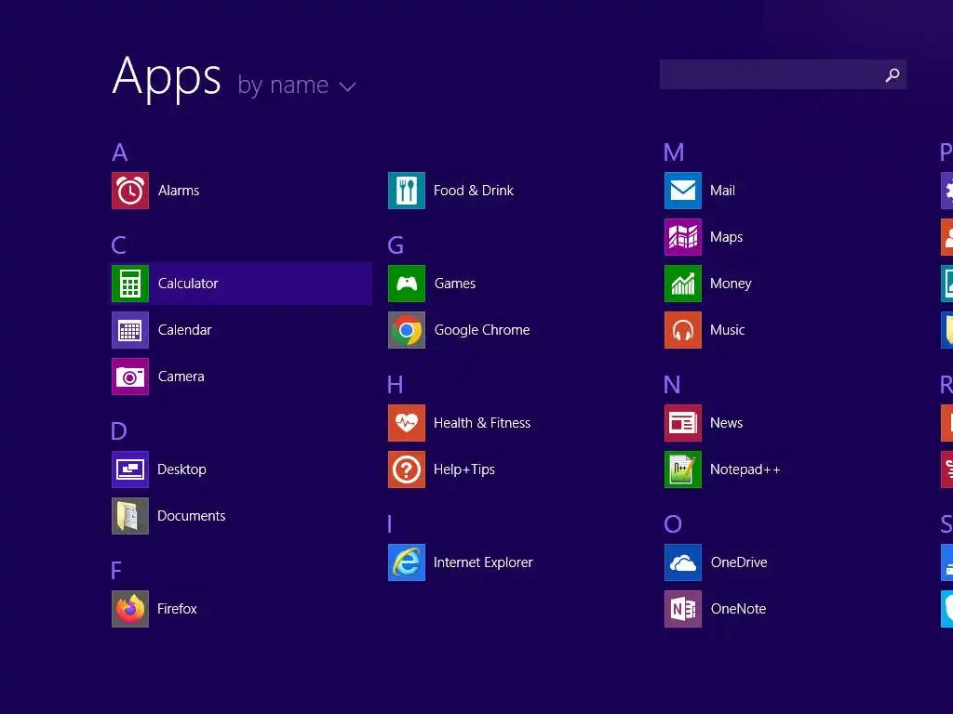Screen dimensions: 953x714
Task: Click the 'Food & Drink' label text
Action: point(474,191)
